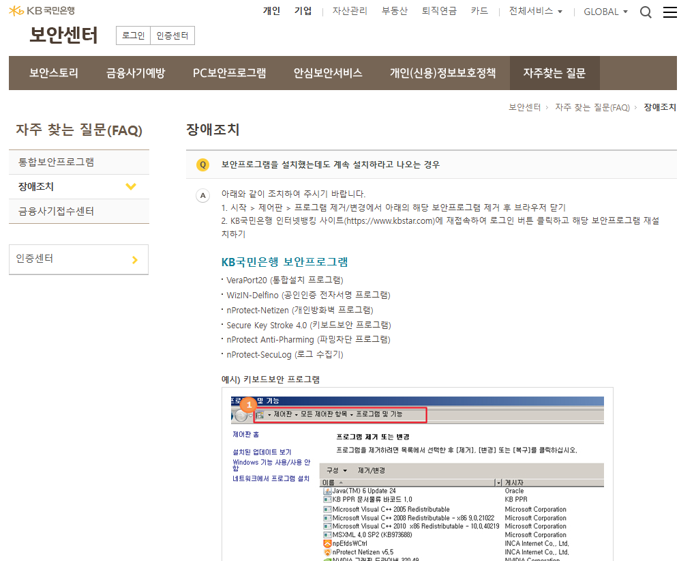Click 보안센터 breadcrumb link
Screen dimensions: 694x561
click(x=524, y=107)
